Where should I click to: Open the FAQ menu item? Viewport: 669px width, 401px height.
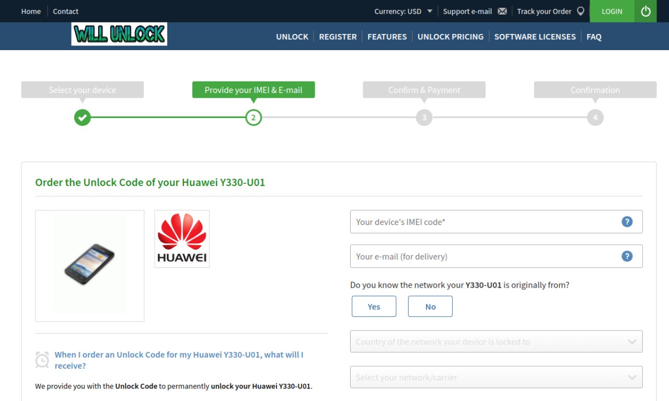(x=594, y=37)
